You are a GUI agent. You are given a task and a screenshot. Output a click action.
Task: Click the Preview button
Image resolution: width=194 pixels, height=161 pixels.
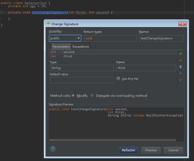[151, 150]
